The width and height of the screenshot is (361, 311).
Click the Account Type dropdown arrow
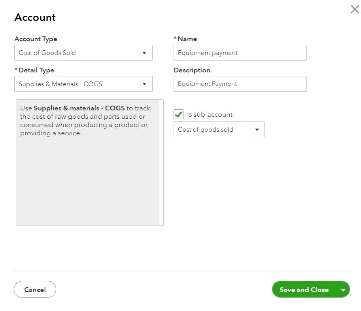point(144,53)
